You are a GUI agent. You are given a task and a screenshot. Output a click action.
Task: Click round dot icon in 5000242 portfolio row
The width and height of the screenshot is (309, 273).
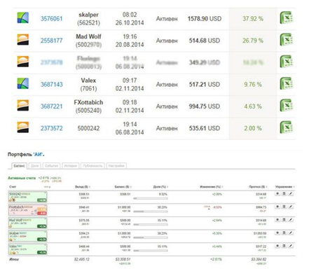(x=277, y=194)
